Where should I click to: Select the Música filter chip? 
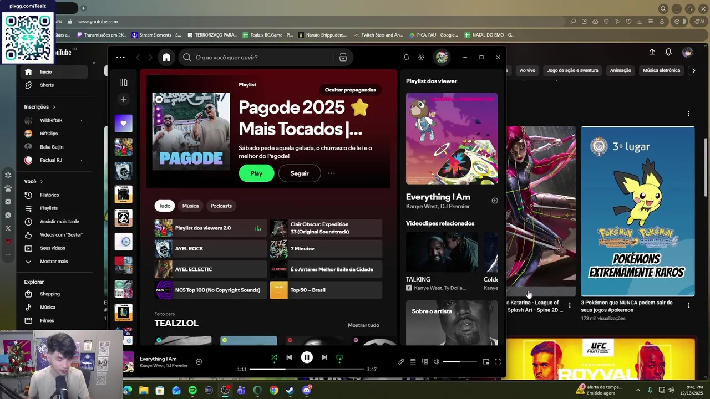click(190, 206)
